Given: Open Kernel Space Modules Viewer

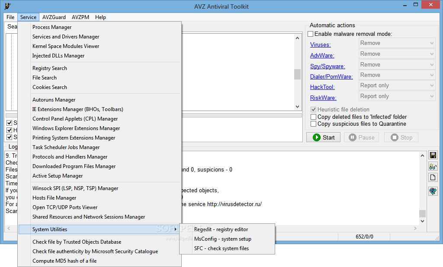Looking at the screenshot, I should [100, 46].
